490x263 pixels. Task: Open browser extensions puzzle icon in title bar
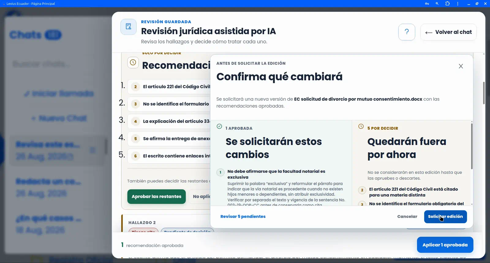click(x=447, y=4)
